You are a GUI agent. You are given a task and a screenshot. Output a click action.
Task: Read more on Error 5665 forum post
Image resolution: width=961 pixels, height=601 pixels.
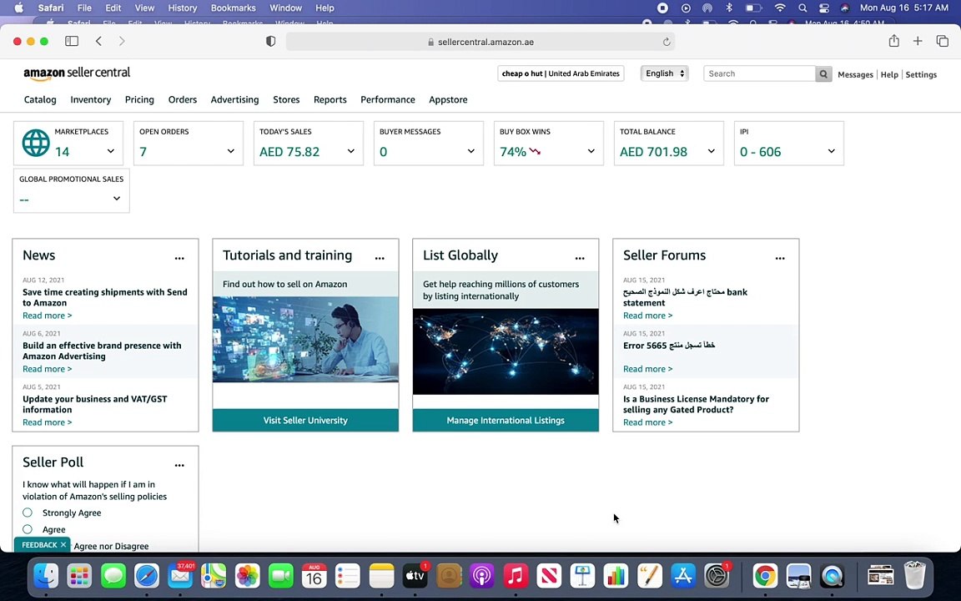(x=648, y=369)
